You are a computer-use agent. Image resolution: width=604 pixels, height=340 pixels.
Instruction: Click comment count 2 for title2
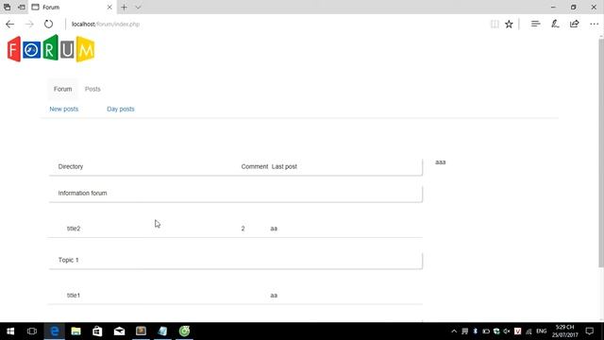(x=243, y=229)
